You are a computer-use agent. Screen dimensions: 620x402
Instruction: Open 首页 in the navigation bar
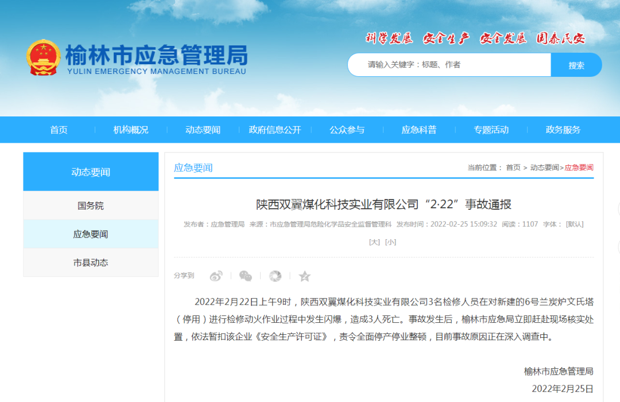(x=59, y=130)
